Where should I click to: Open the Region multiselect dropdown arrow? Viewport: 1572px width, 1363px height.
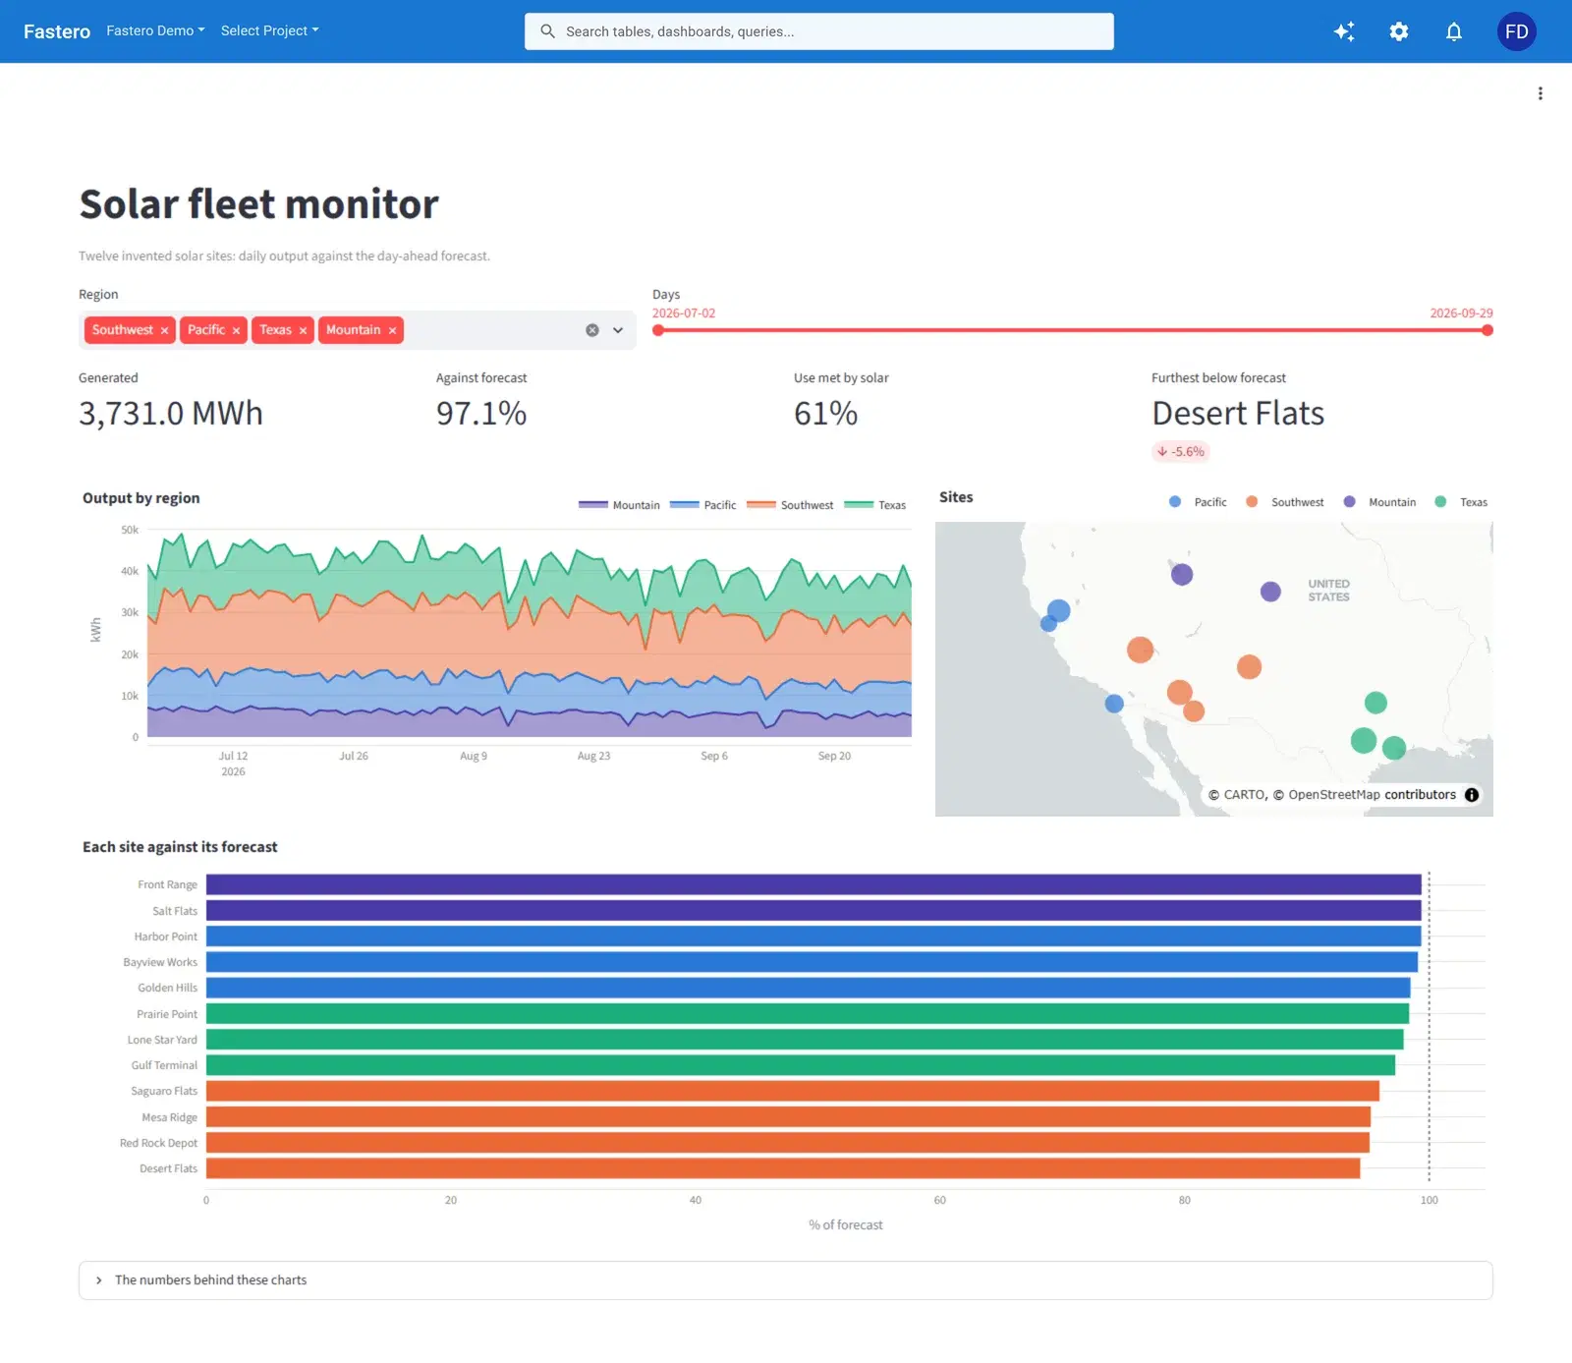pyautogui.click(x=618, y=330)
